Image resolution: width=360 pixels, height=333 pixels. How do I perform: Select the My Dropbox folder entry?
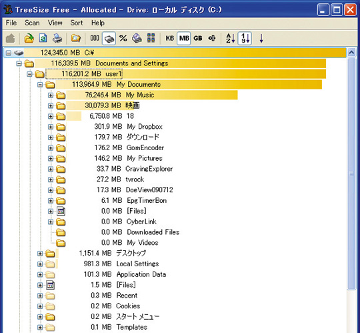[145, 127]
